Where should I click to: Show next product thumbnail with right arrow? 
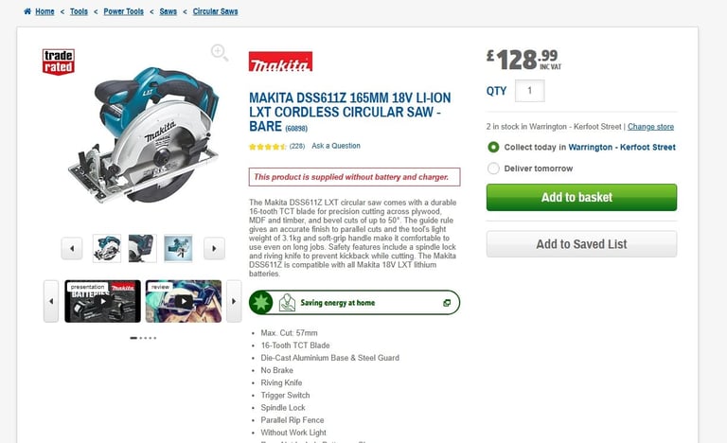(x=214, y=249)
